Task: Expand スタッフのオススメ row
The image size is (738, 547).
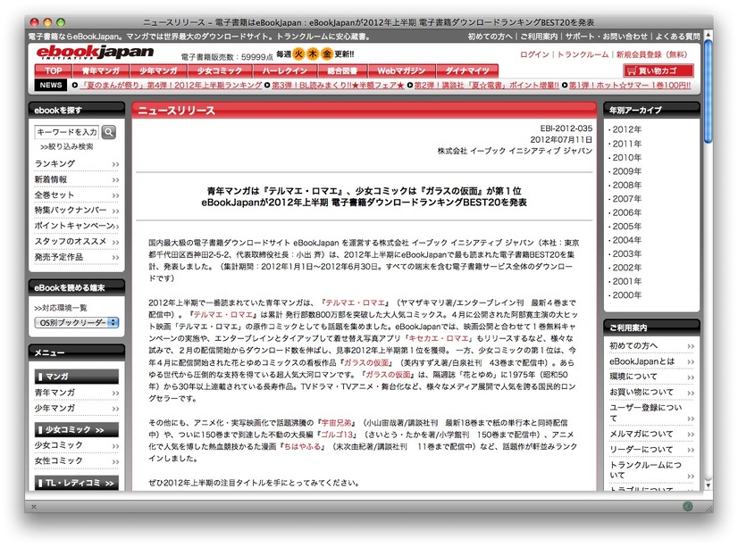Action: coord(76,242)
